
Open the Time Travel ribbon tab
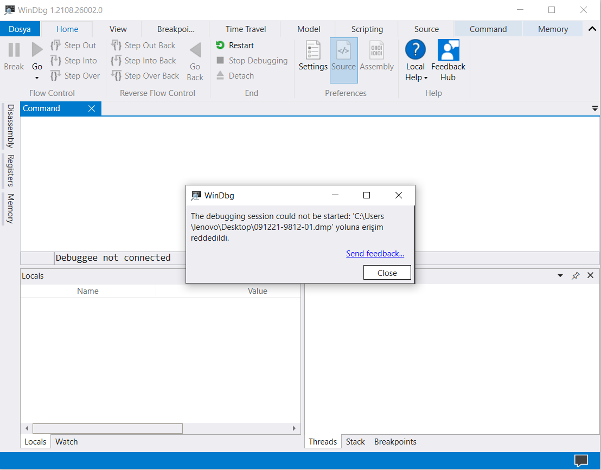click(x=246, y=29)
